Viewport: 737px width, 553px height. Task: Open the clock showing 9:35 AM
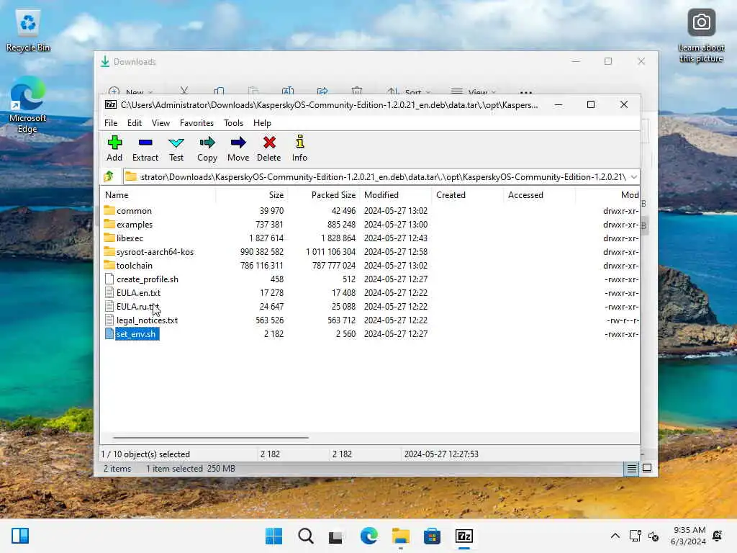tap(688, 536)
